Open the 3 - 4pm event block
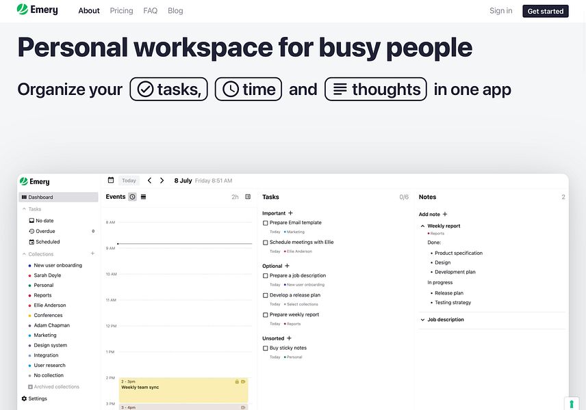This screenshot has height=410, width=586. click(183, 407)
